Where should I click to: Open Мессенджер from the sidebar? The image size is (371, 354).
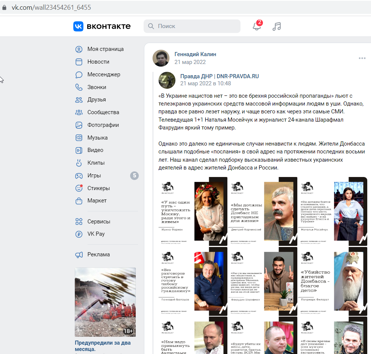click(x=104, y=74)
